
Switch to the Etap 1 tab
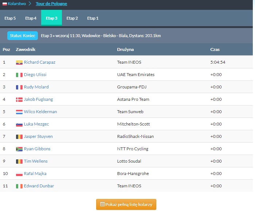(93, 18)
